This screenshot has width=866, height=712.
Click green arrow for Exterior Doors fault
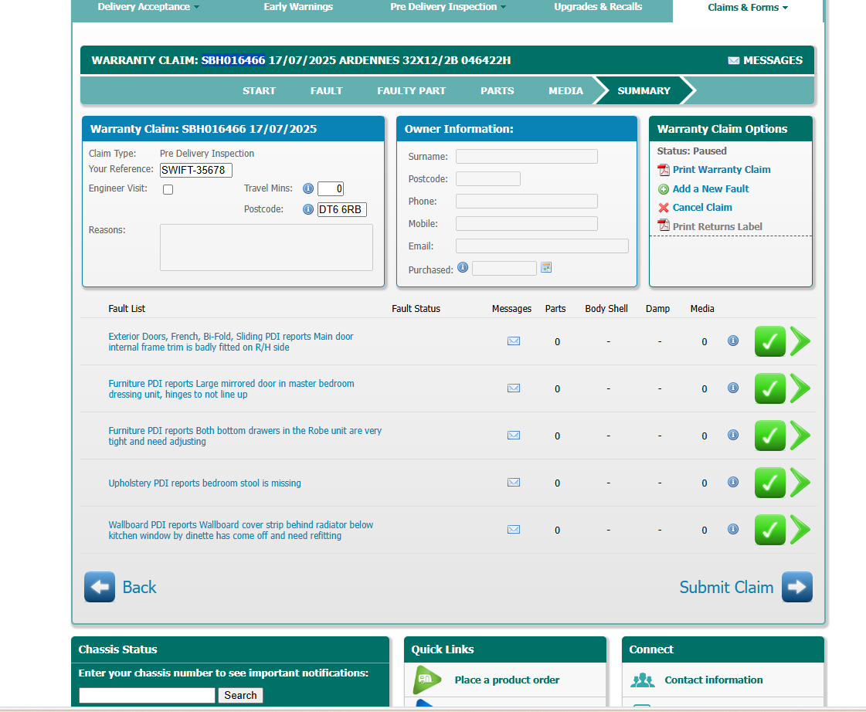pyautogui.click(x=800, y=341)
